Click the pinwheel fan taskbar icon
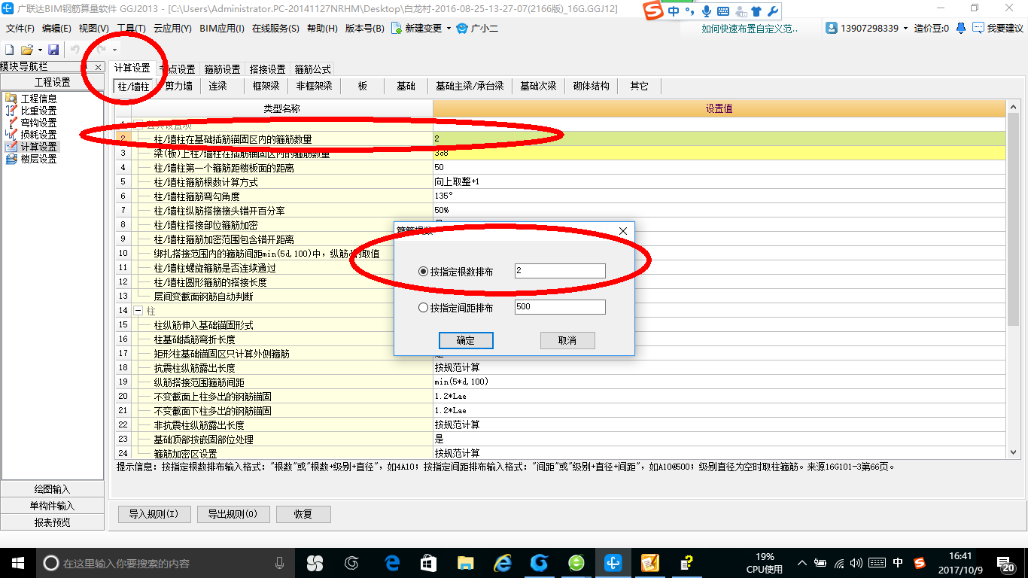 315,563
